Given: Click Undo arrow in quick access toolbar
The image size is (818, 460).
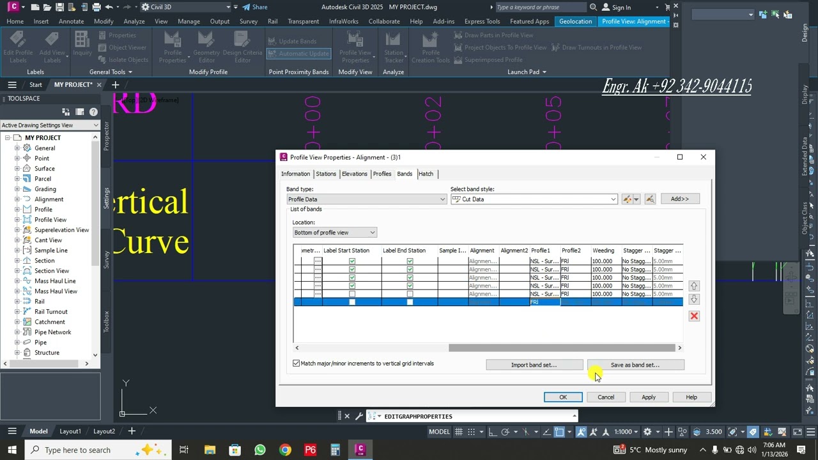Looking at the screenshot, I should 109,7.
